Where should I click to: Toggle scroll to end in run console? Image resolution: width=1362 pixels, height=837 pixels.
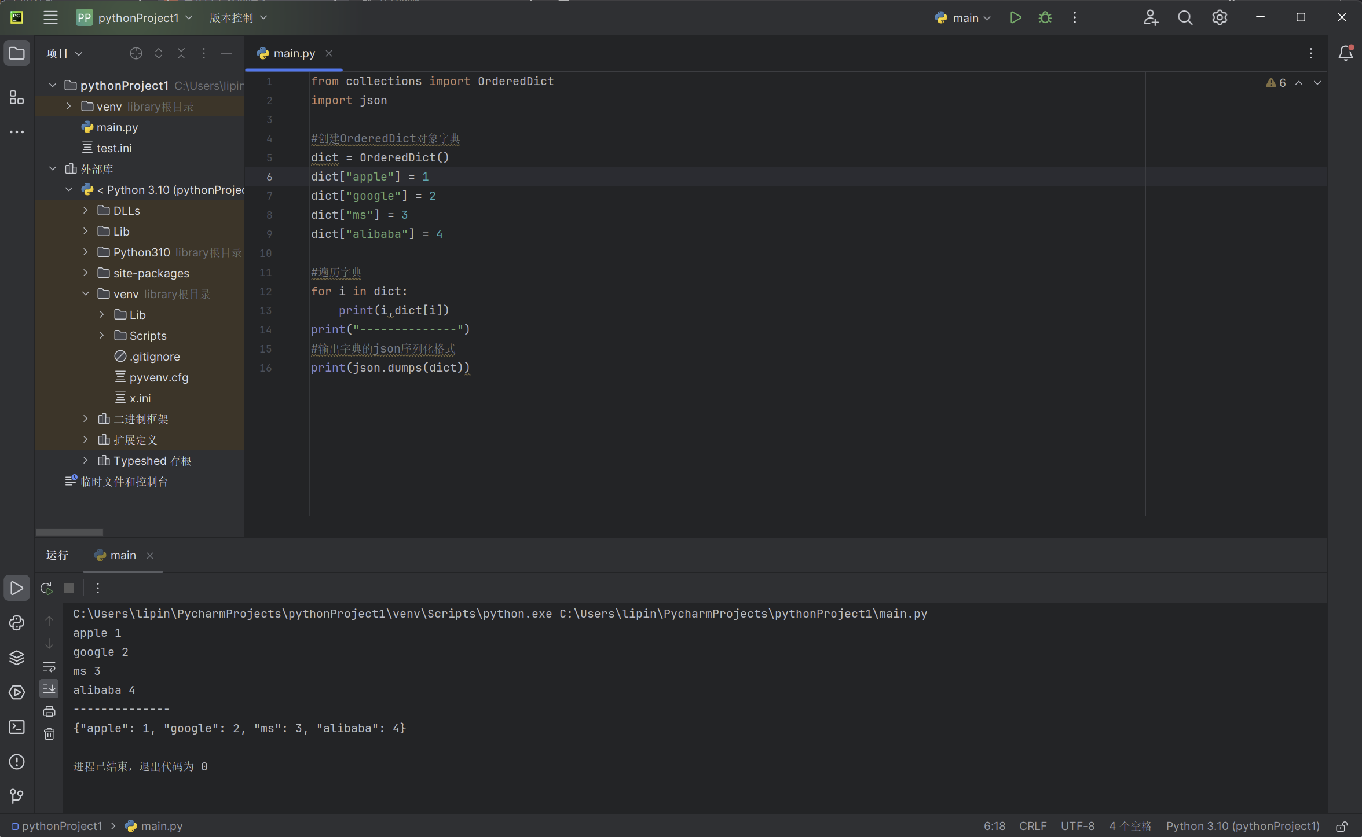(x=49, y=689)
